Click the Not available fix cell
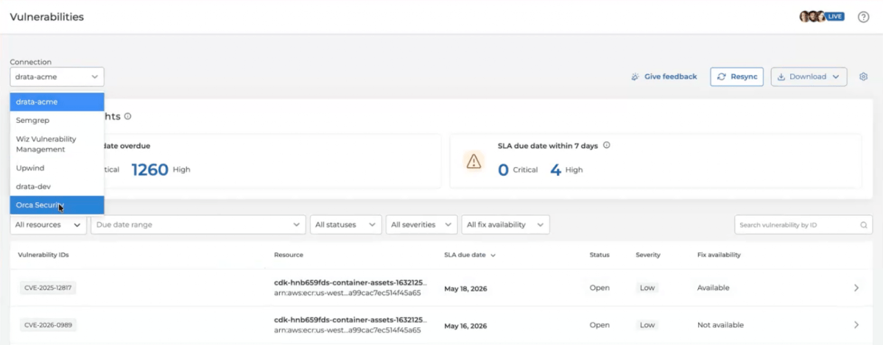This screenshot has height=345, width=883. point(720,324)
